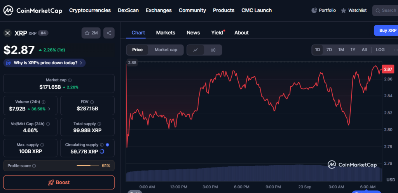
Task: Open chart more options ellipsis
Action: [x=395, y=50]
